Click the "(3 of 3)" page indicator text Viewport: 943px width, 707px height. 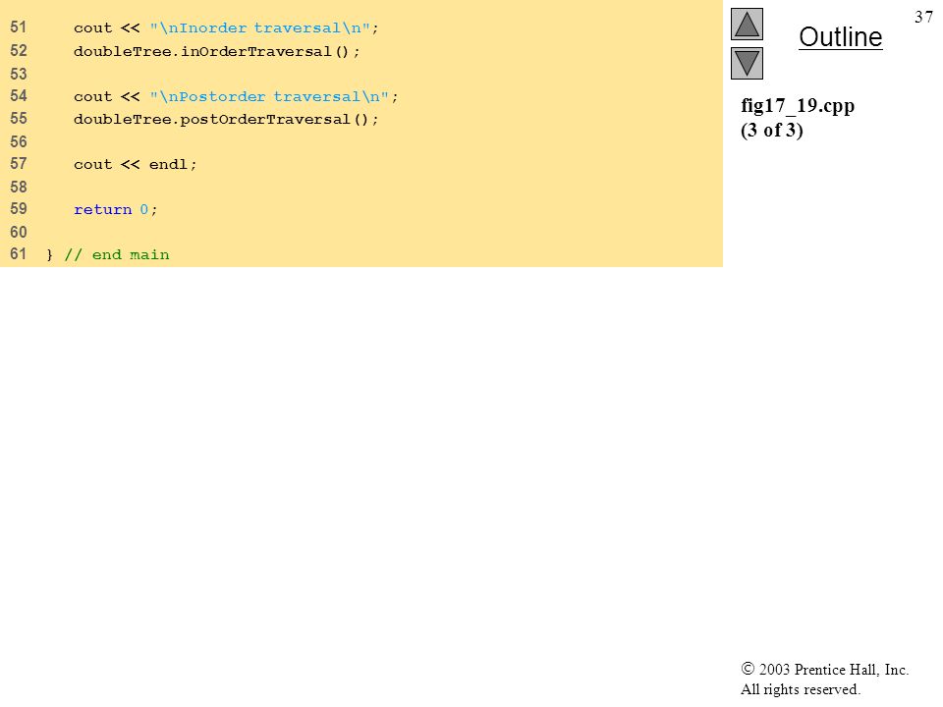click(772, 130)
